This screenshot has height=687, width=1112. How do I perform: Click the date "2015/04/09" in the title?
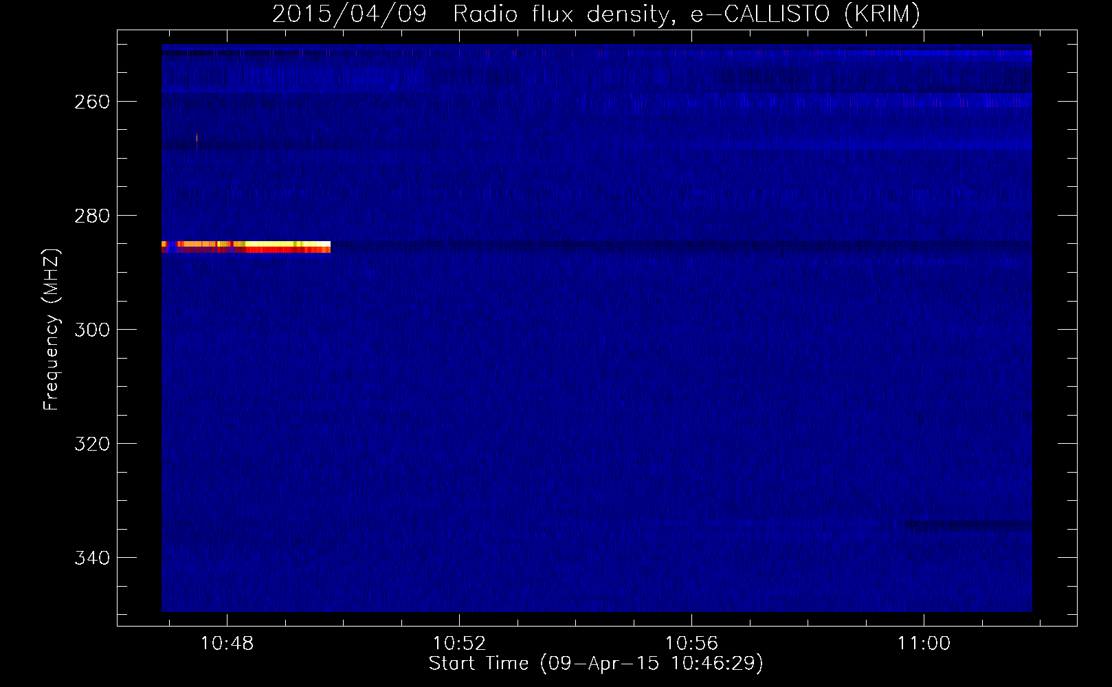[x=349, y=14]
